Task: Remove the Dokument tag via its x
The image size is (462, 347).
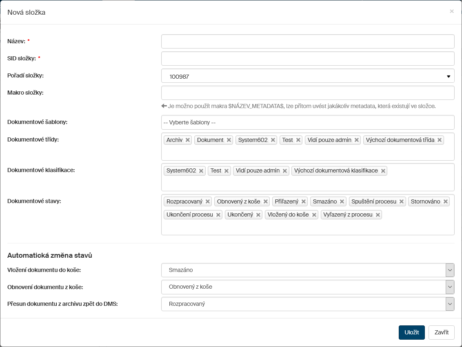Action: pos(229,140)
